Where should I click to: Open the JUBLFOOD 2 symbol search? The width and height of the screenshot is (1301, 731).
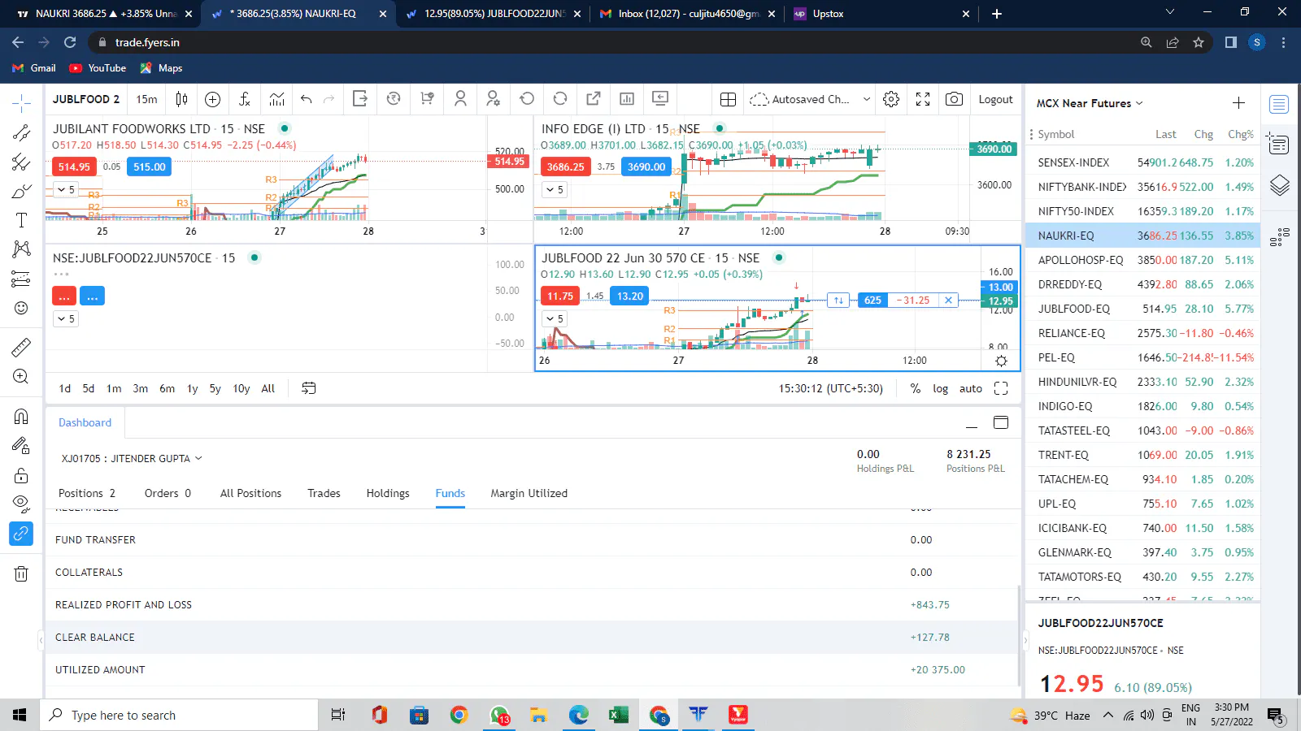pos(86,99)
